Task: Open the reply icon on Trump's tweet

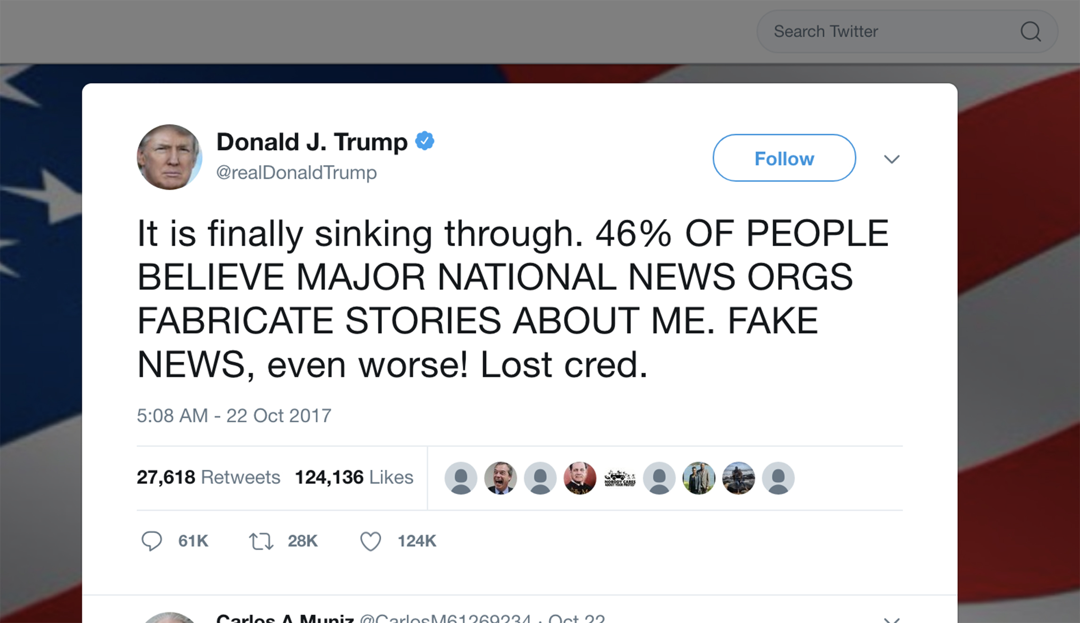Action: (x=152, y=541)
